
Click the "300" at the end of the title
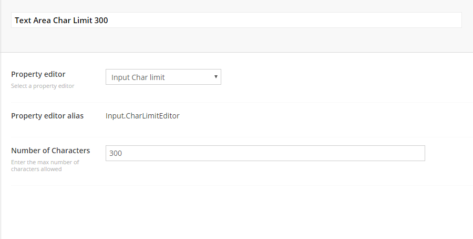click(x=101, y=20)
